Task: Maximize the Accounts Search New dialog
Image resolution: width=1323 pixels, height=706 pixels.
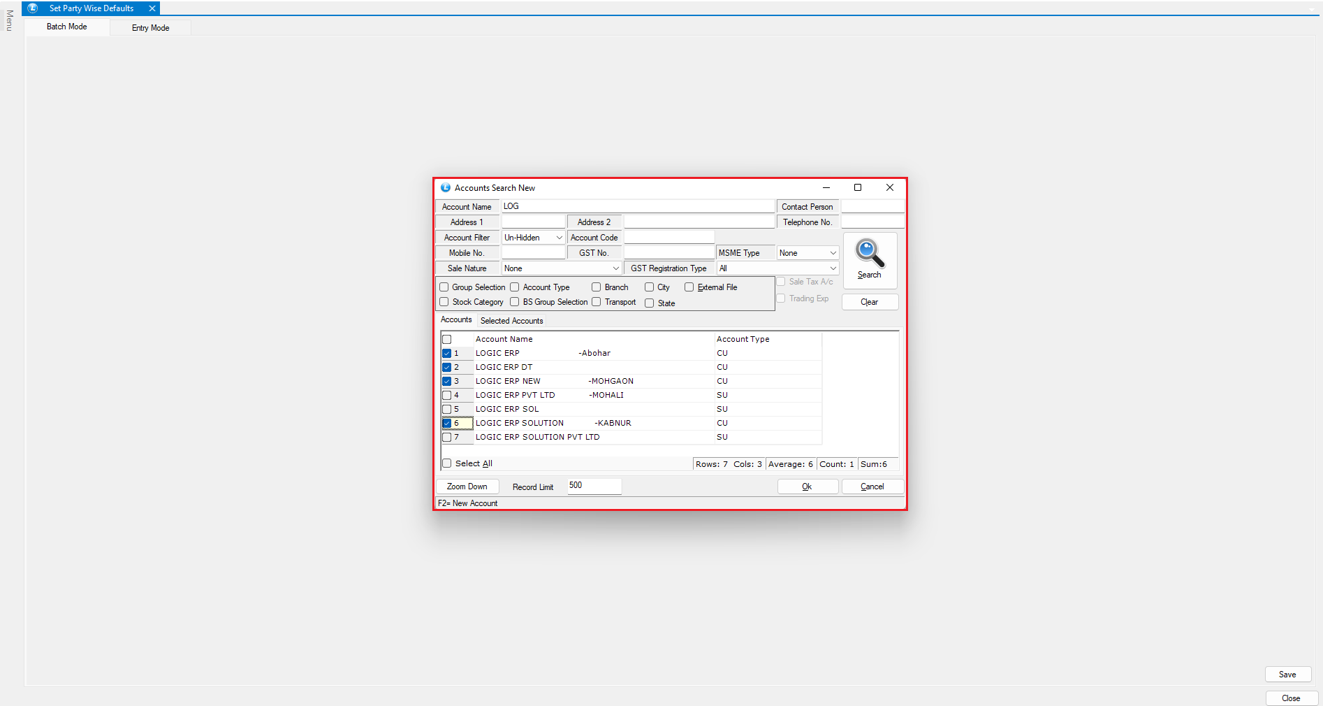Action: click(858, 187)
